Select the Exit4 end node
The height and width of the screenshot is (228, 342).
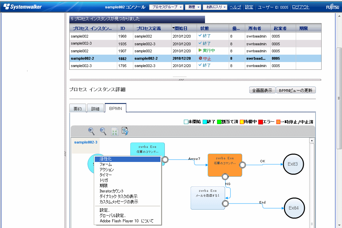coord(294,208)
